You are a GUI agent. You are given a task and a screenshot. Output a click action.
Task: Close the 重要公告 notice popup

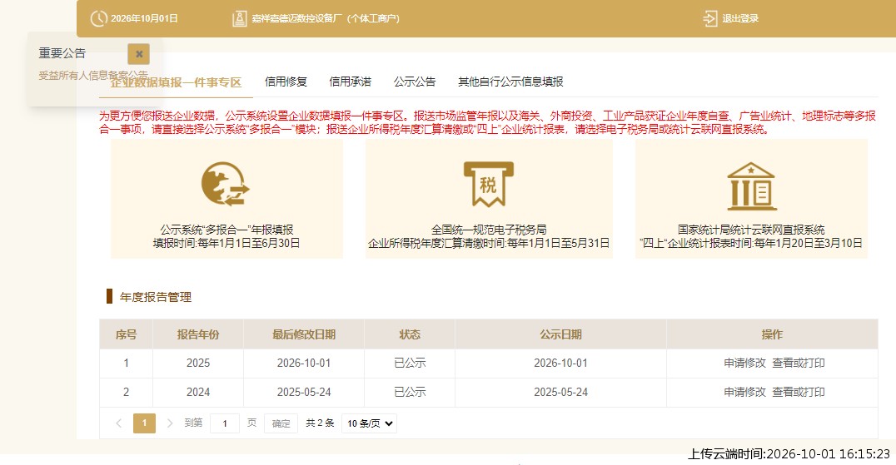[139, 54]
